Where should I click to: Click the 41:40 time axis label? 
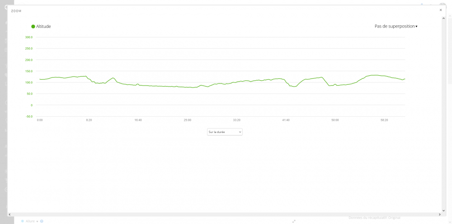pyautogui.click(x=286, y=120)
